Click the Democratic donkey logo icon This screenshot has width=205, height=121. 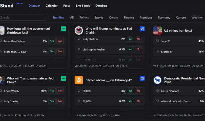[157, 80]
